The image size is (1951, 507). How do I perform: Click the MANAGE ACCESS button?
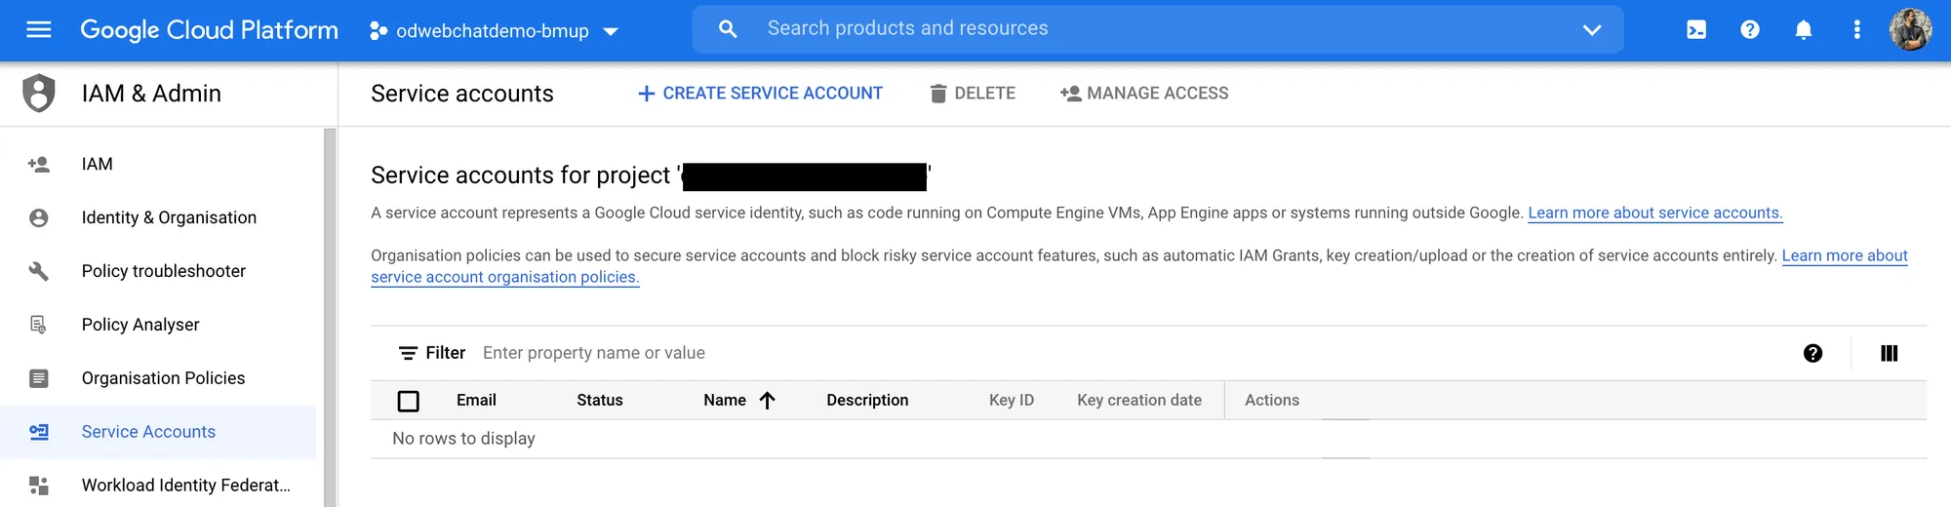(x=1144, y=94)
